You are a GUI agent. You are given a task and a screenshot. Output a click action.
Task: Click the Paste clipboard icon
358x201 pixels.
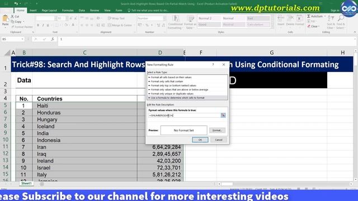click(x=5, y=19)
